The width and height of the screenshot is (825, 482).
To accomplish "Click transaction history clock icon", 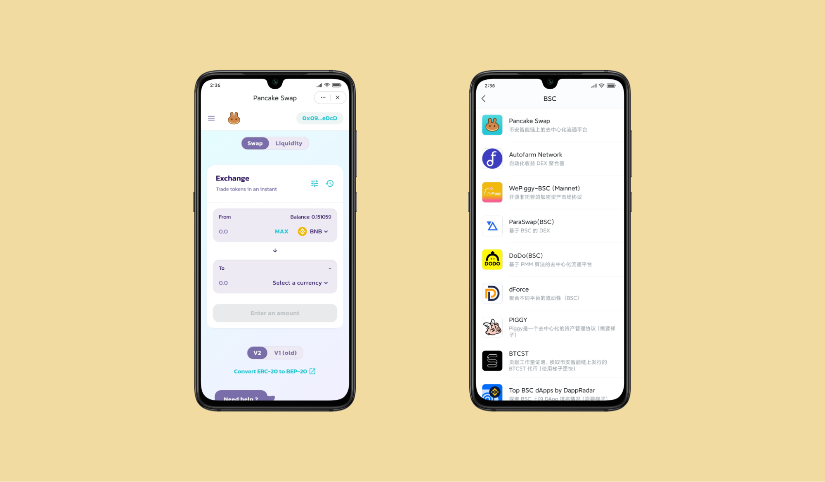I will 330,183.
